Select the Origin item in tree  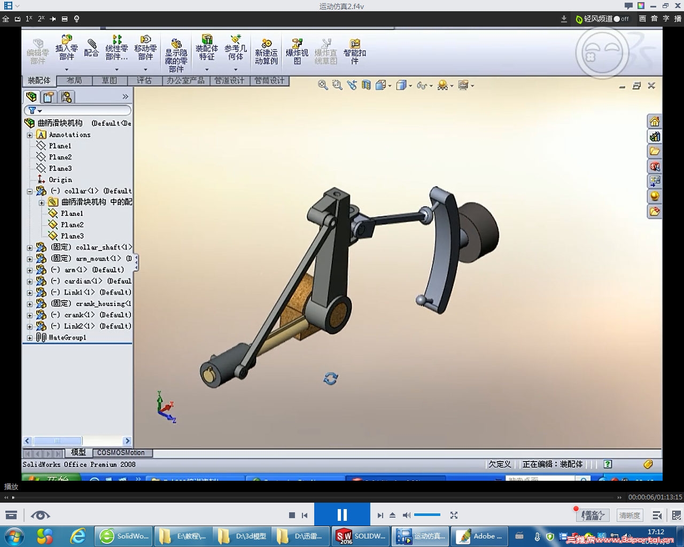60,180
